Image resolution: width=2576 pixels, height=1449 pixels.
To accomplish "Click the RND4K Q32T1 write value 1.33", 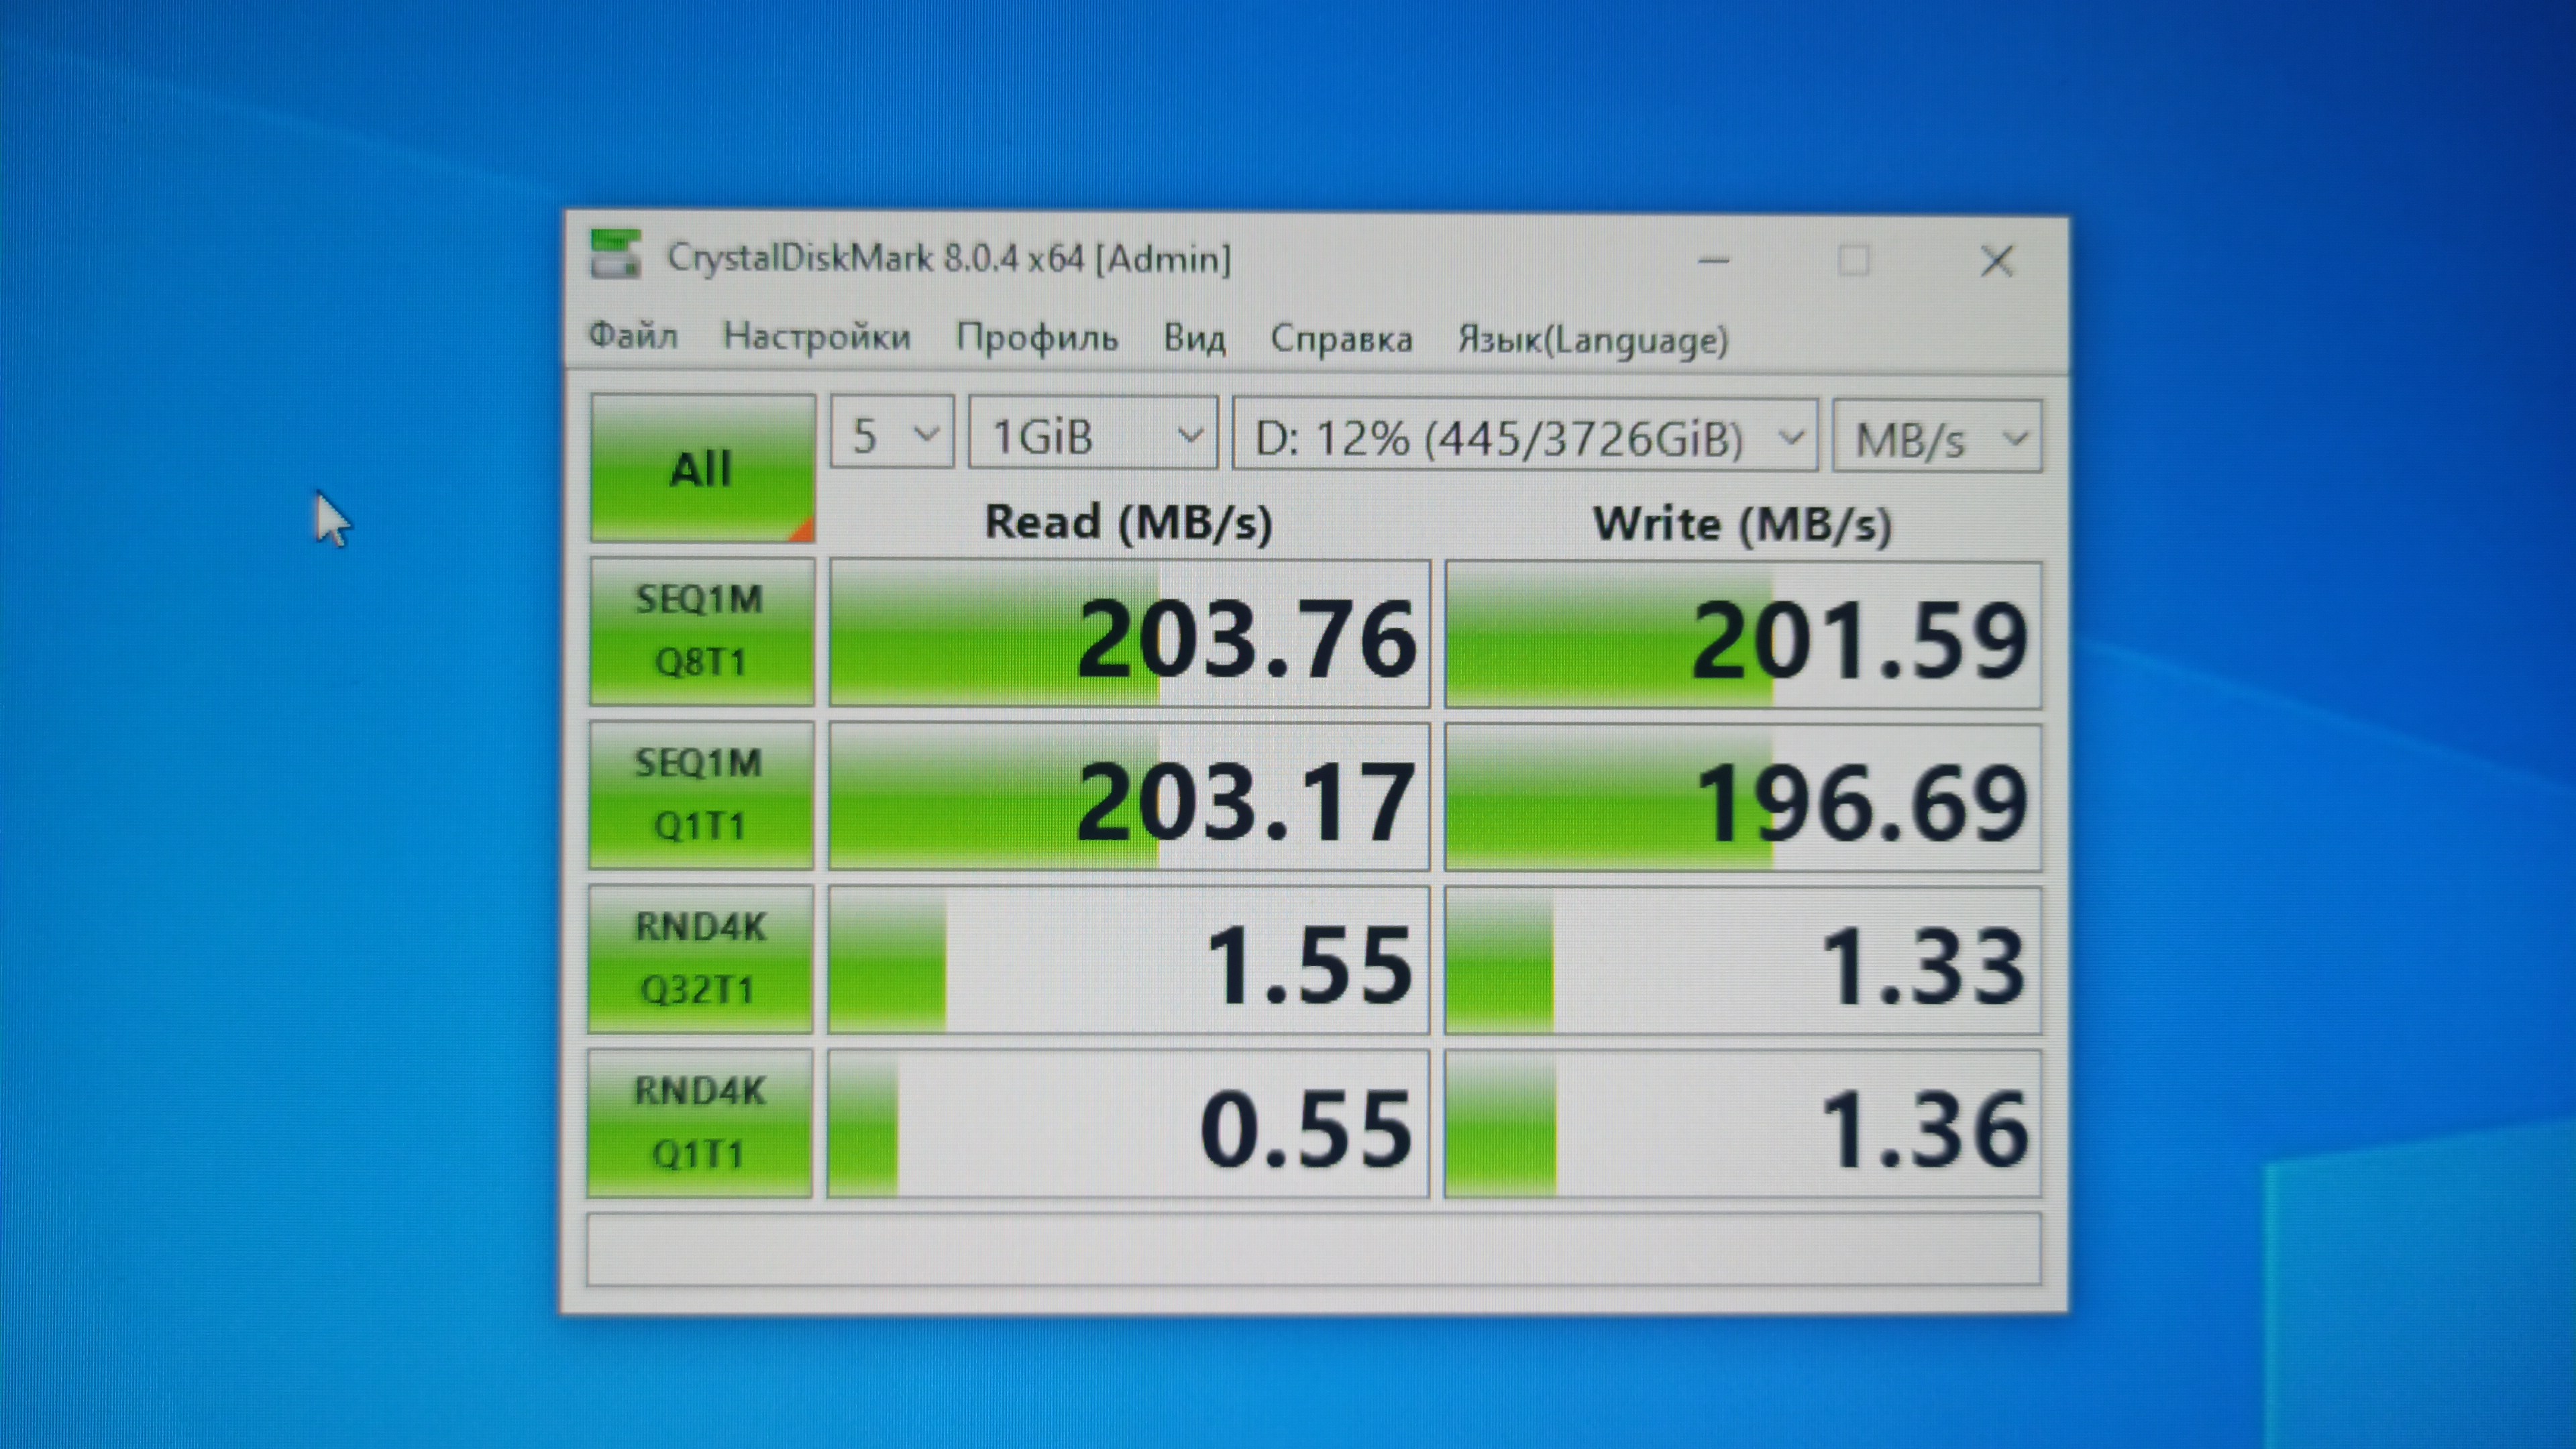I will point(1743,961).
